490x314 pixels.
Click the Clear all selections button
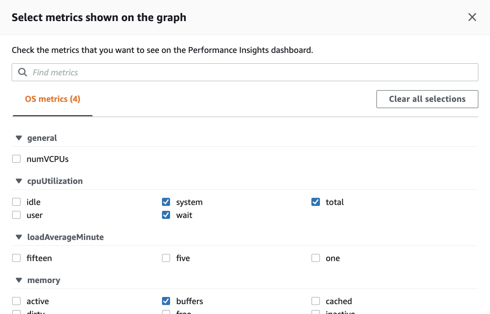click(x=427, y=99)
